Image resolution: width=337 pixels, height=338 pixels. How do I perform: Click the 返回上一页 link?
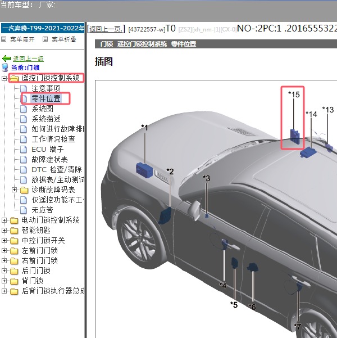[106, 29]
